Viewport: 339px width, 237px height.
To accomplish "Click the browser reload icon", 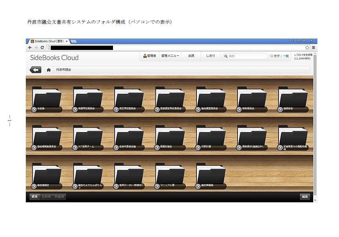I will pos(42,47).
